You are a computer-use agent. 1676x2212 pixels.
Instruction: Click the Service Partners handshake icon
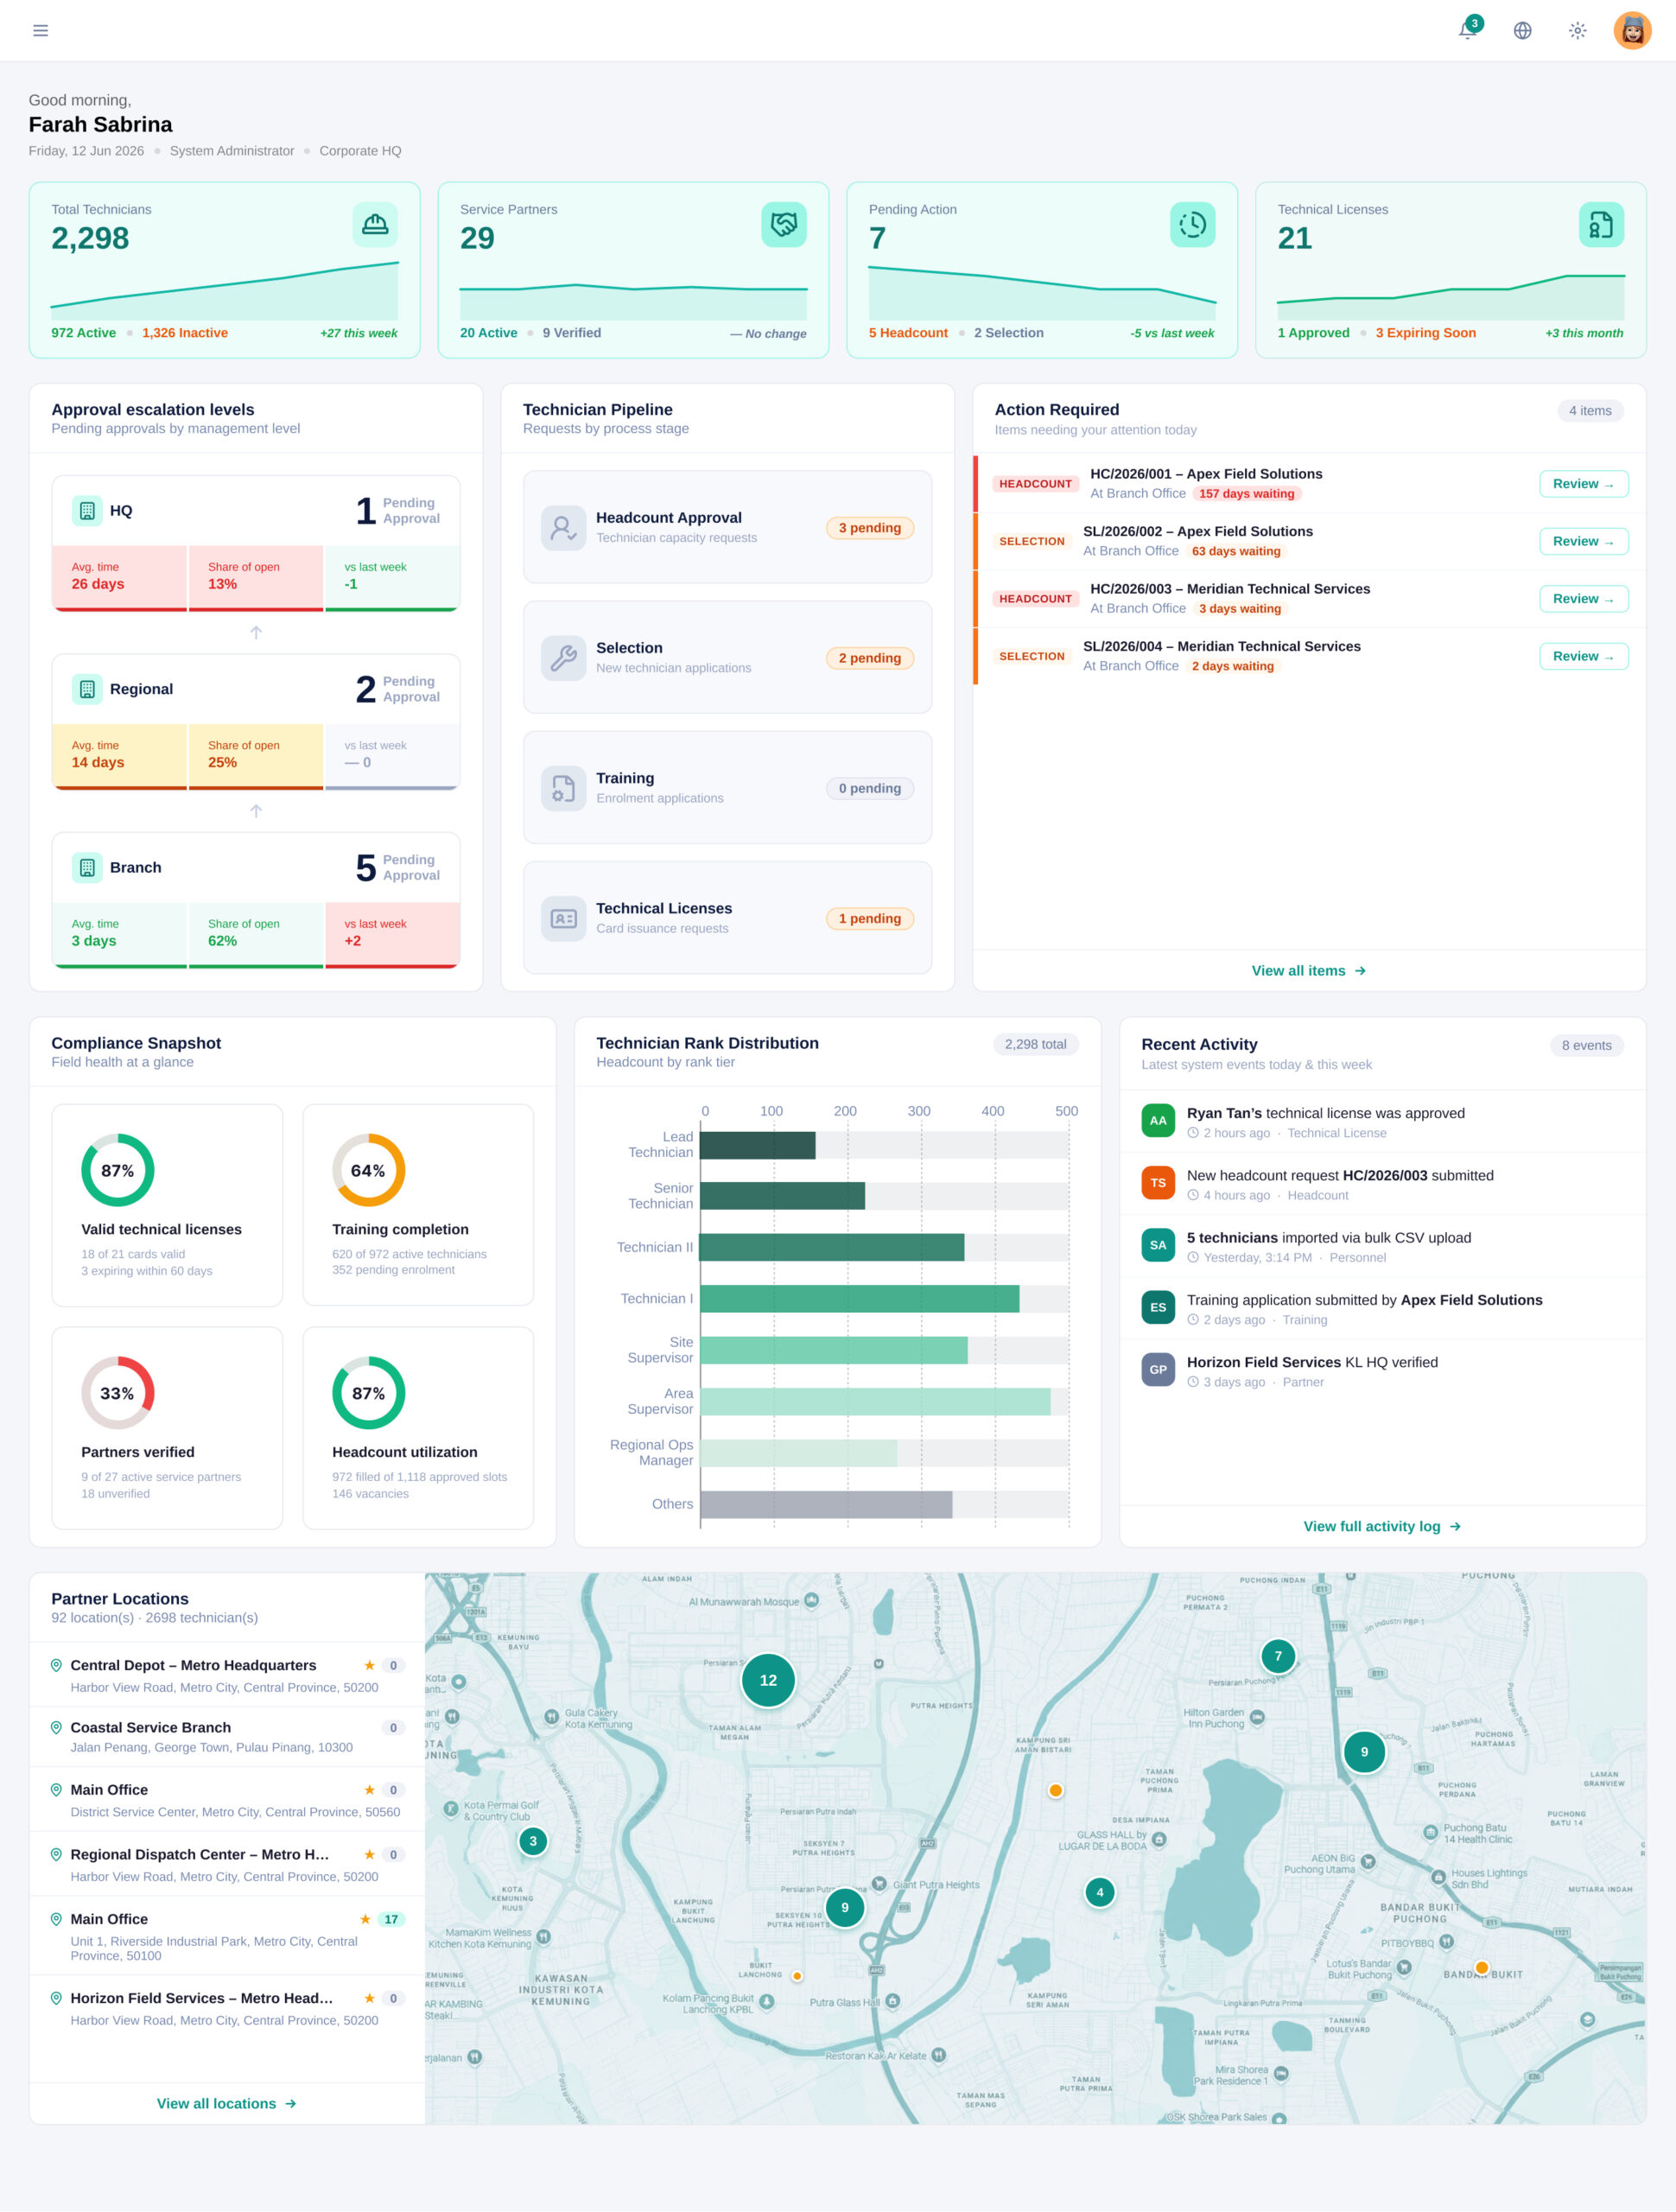784,224
